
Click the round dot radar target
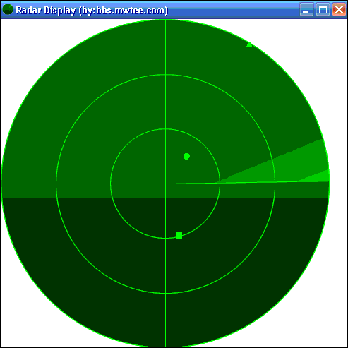click(186, 156)
